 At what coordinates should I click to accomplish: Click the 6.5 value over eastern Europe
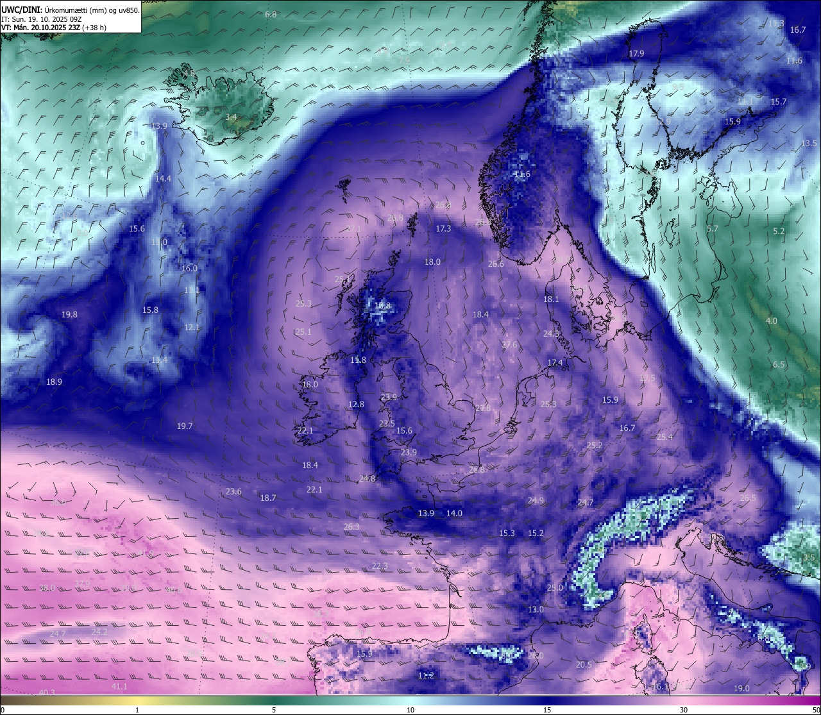pyautogui.click(x=779, y=365)
